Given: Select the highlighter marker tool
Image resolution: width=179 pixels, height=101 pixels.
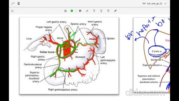Looking at the screenshot, I should [x=115, y=11].
